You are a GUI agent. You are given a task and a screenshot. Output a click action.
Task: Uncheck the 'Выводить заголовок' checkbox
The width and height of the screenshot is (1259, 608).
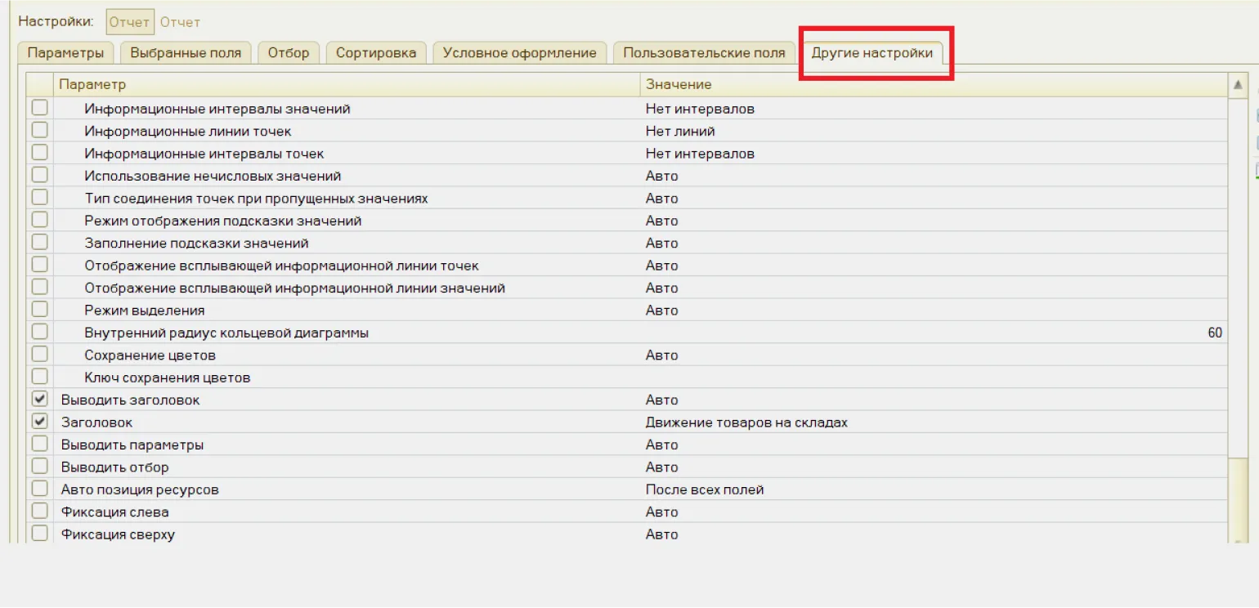[39, 400]
